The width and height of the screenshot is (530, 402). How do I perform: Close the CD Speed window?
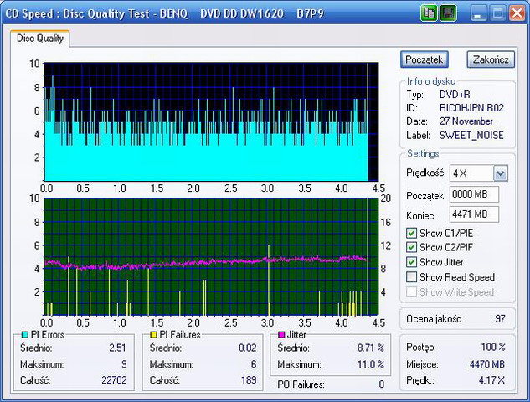pyautogui.click(x=517, y=13)
